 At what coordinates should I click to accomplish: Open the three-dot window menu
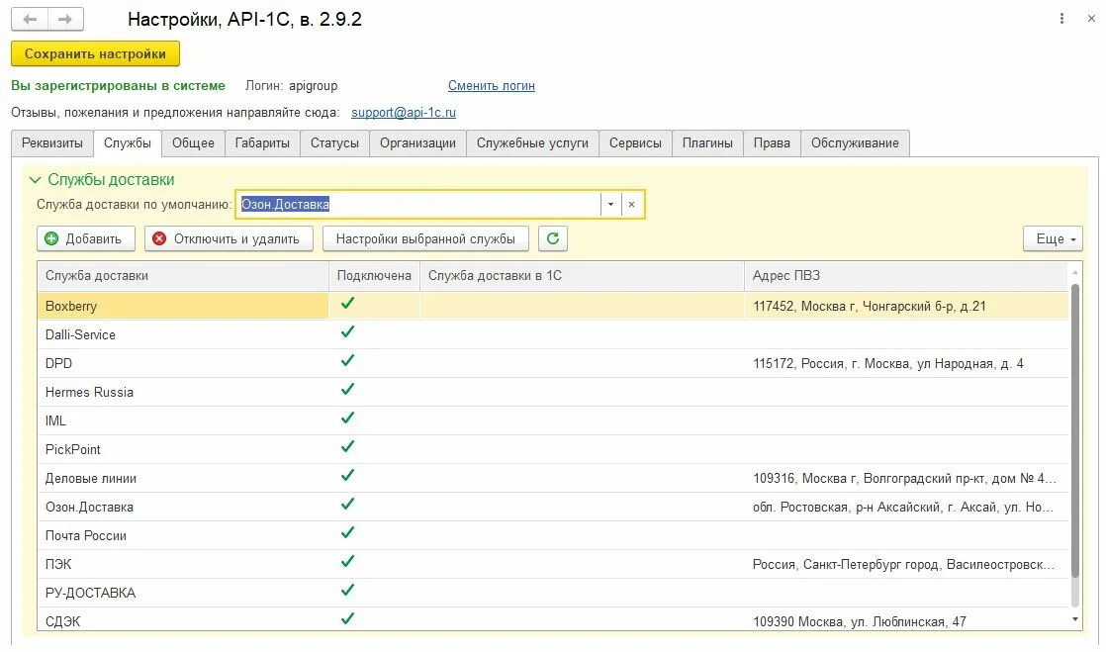click(1061, 19)
